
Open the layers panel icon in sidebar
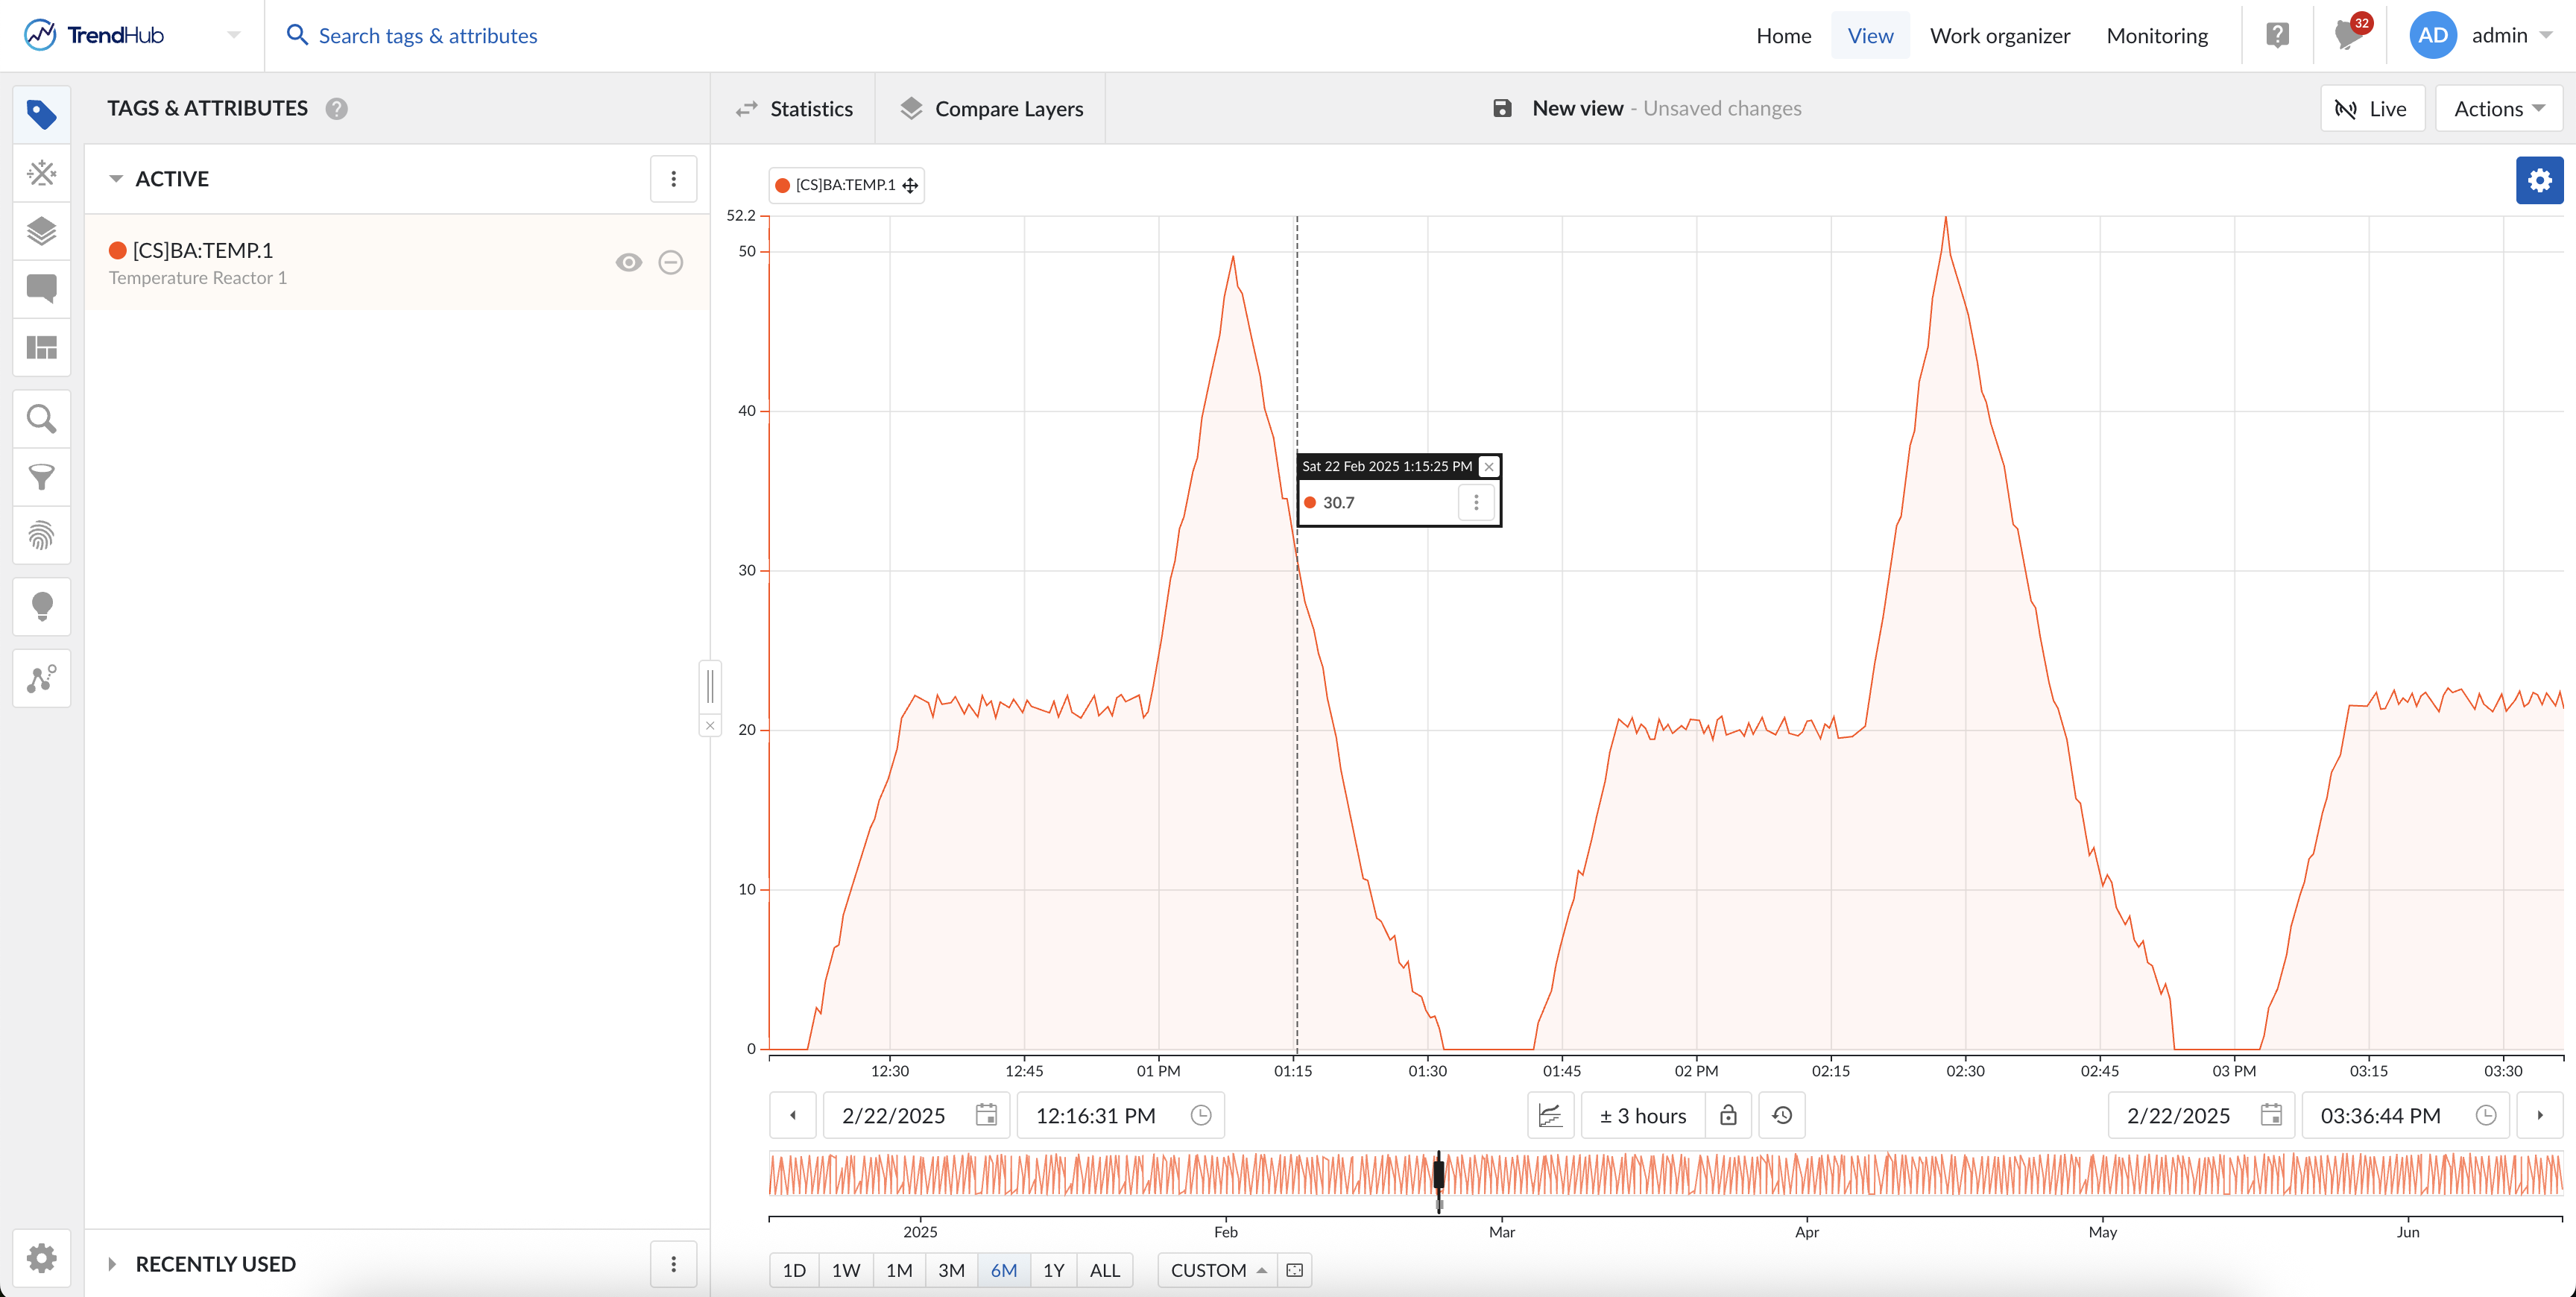(x=41, y=231)
